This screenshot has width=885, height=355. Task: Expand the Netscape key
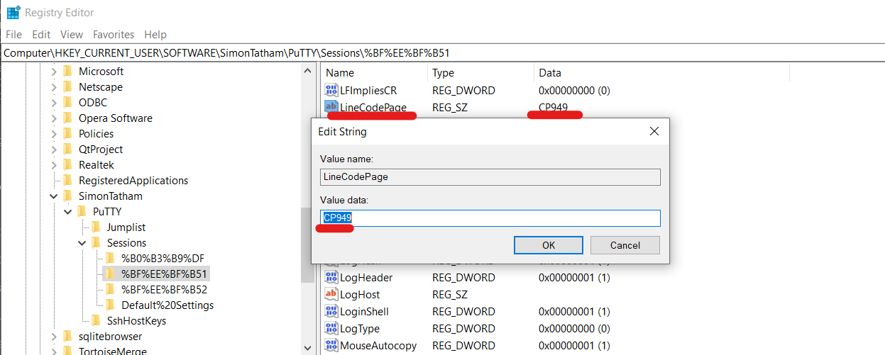[54, 87]
